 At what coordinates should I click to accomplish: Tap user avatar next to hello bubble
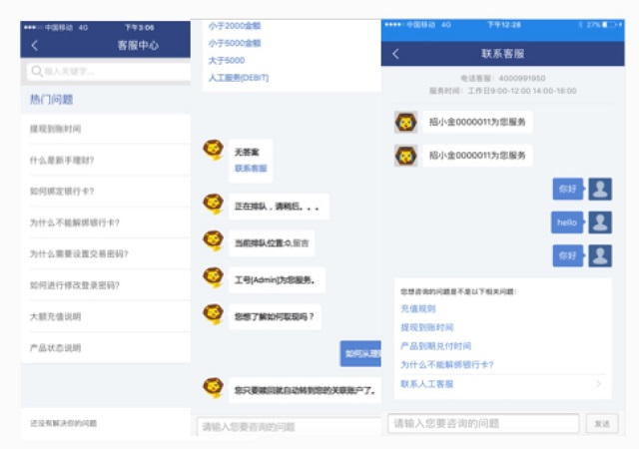[x=600, y=222]
